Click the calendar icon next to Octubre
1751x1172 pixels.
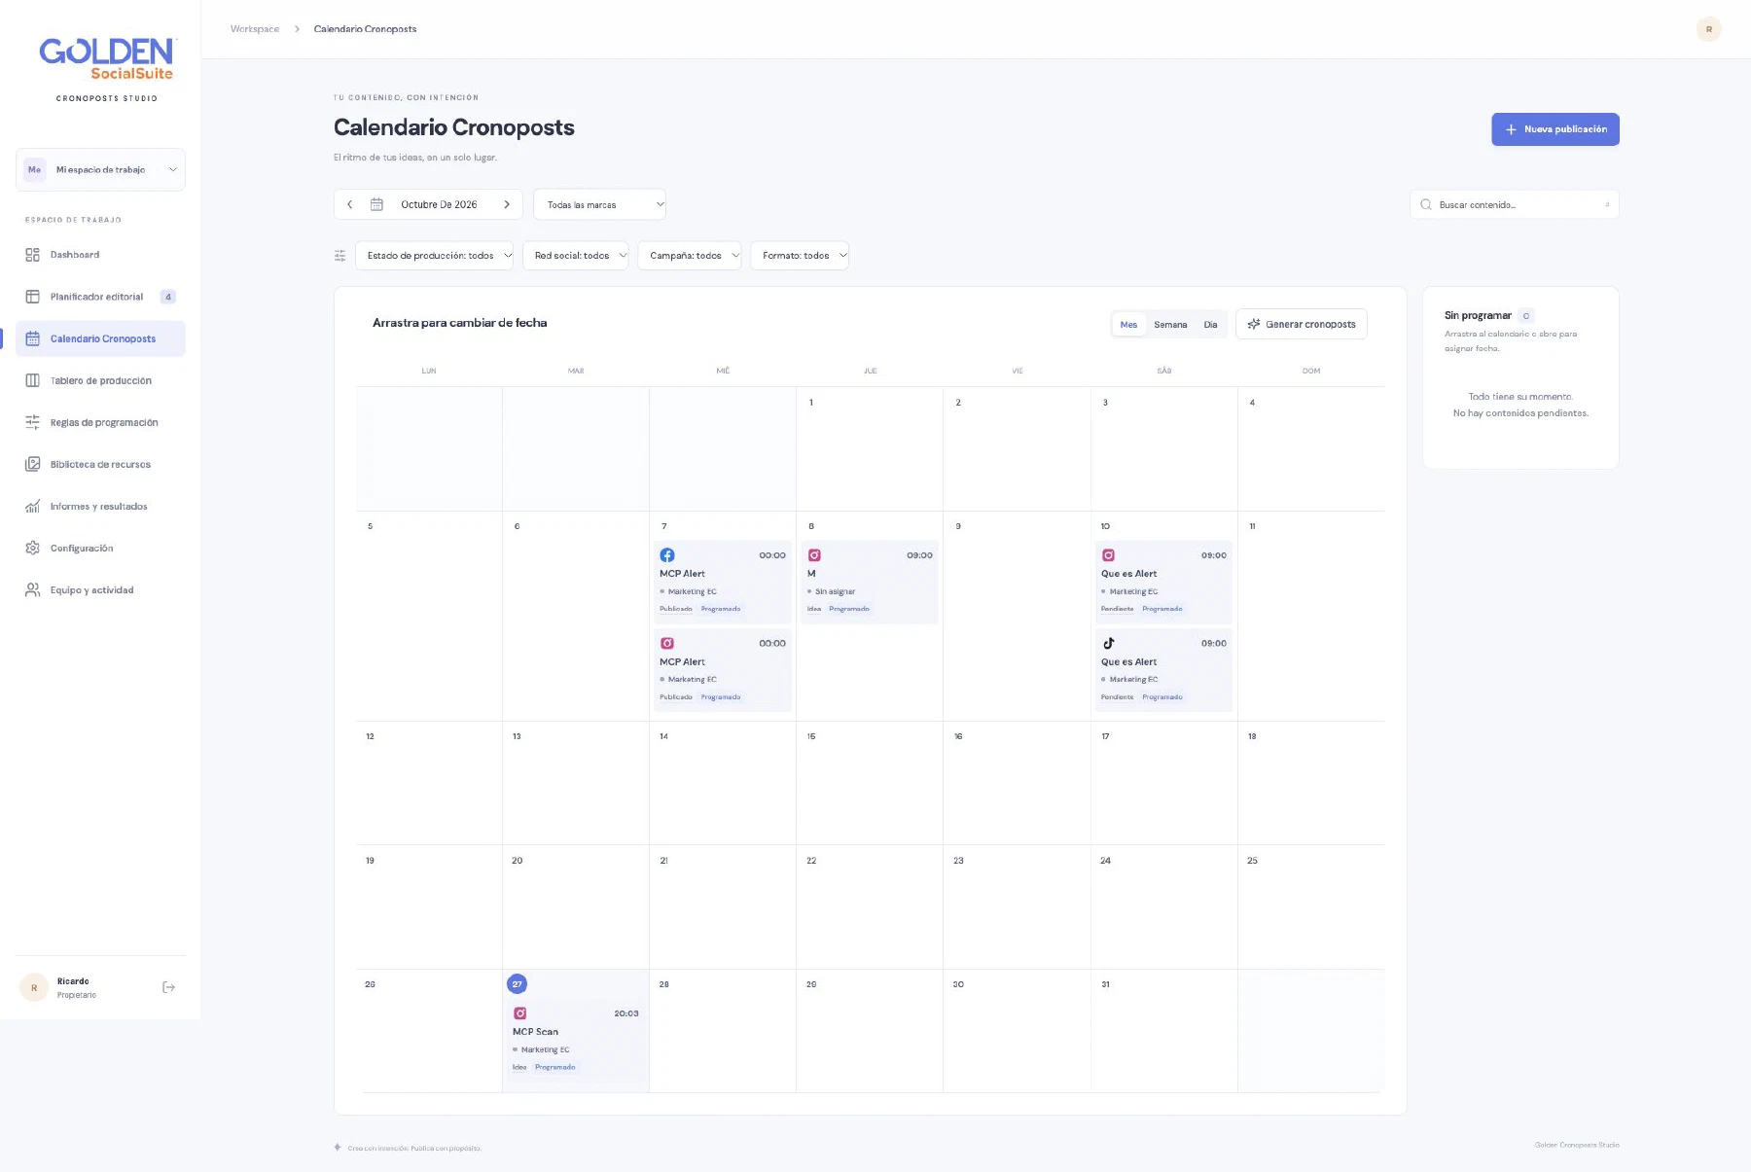point(376,204)
